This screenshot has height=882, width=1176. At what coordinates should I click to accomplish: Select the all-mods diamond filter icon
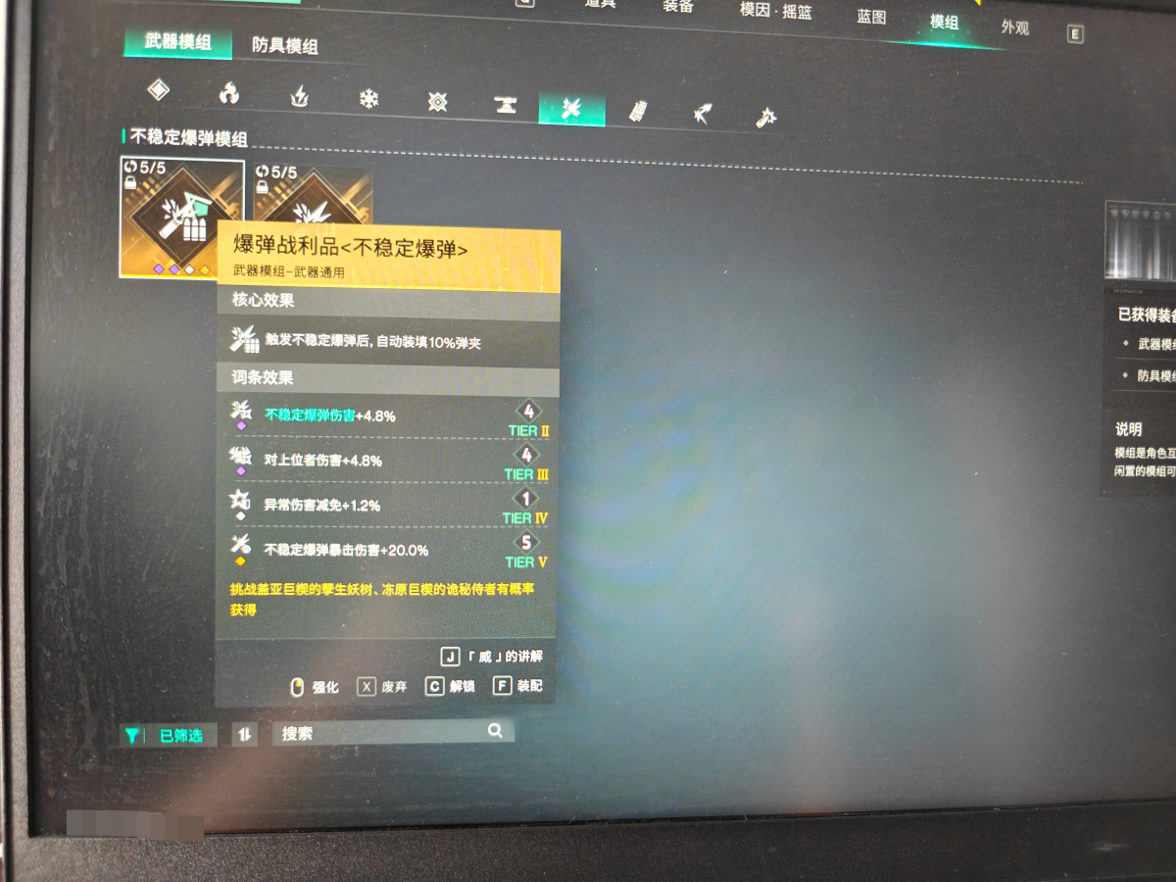pos(159,90)
